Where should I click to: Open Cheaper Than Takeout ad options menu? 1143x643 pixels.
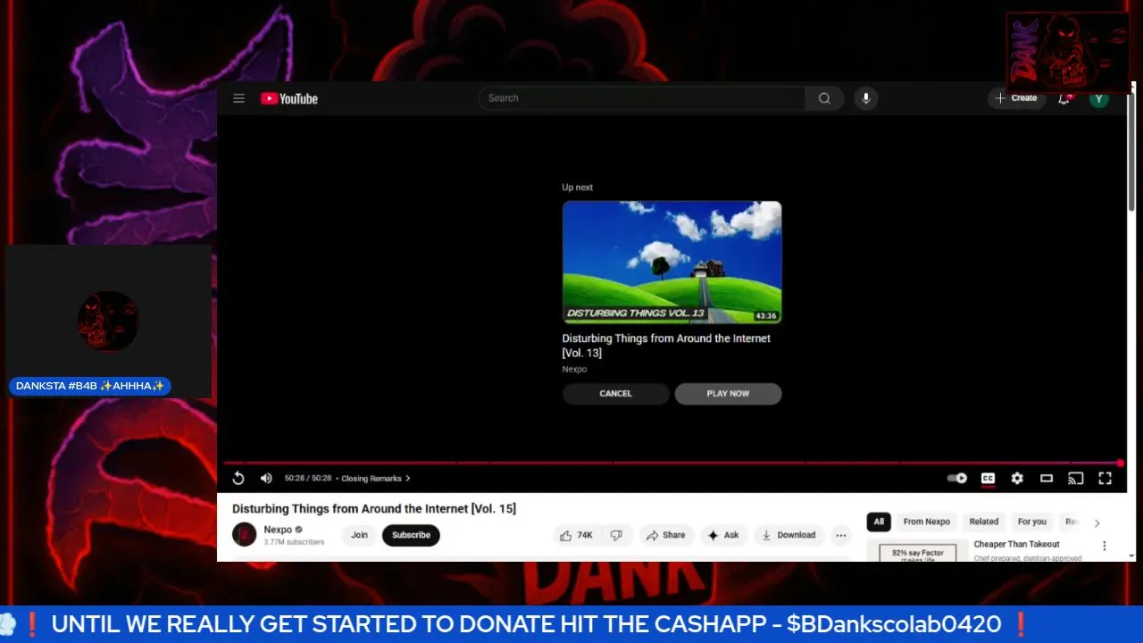coord(1104,546)
